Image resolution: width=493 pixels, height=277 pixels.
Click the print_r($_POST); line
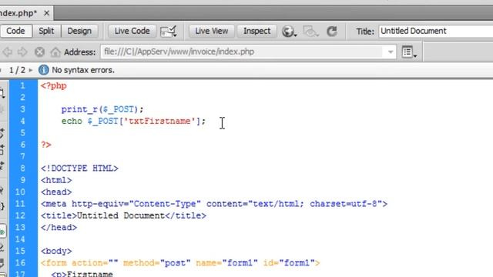click(x=102, y=109)
